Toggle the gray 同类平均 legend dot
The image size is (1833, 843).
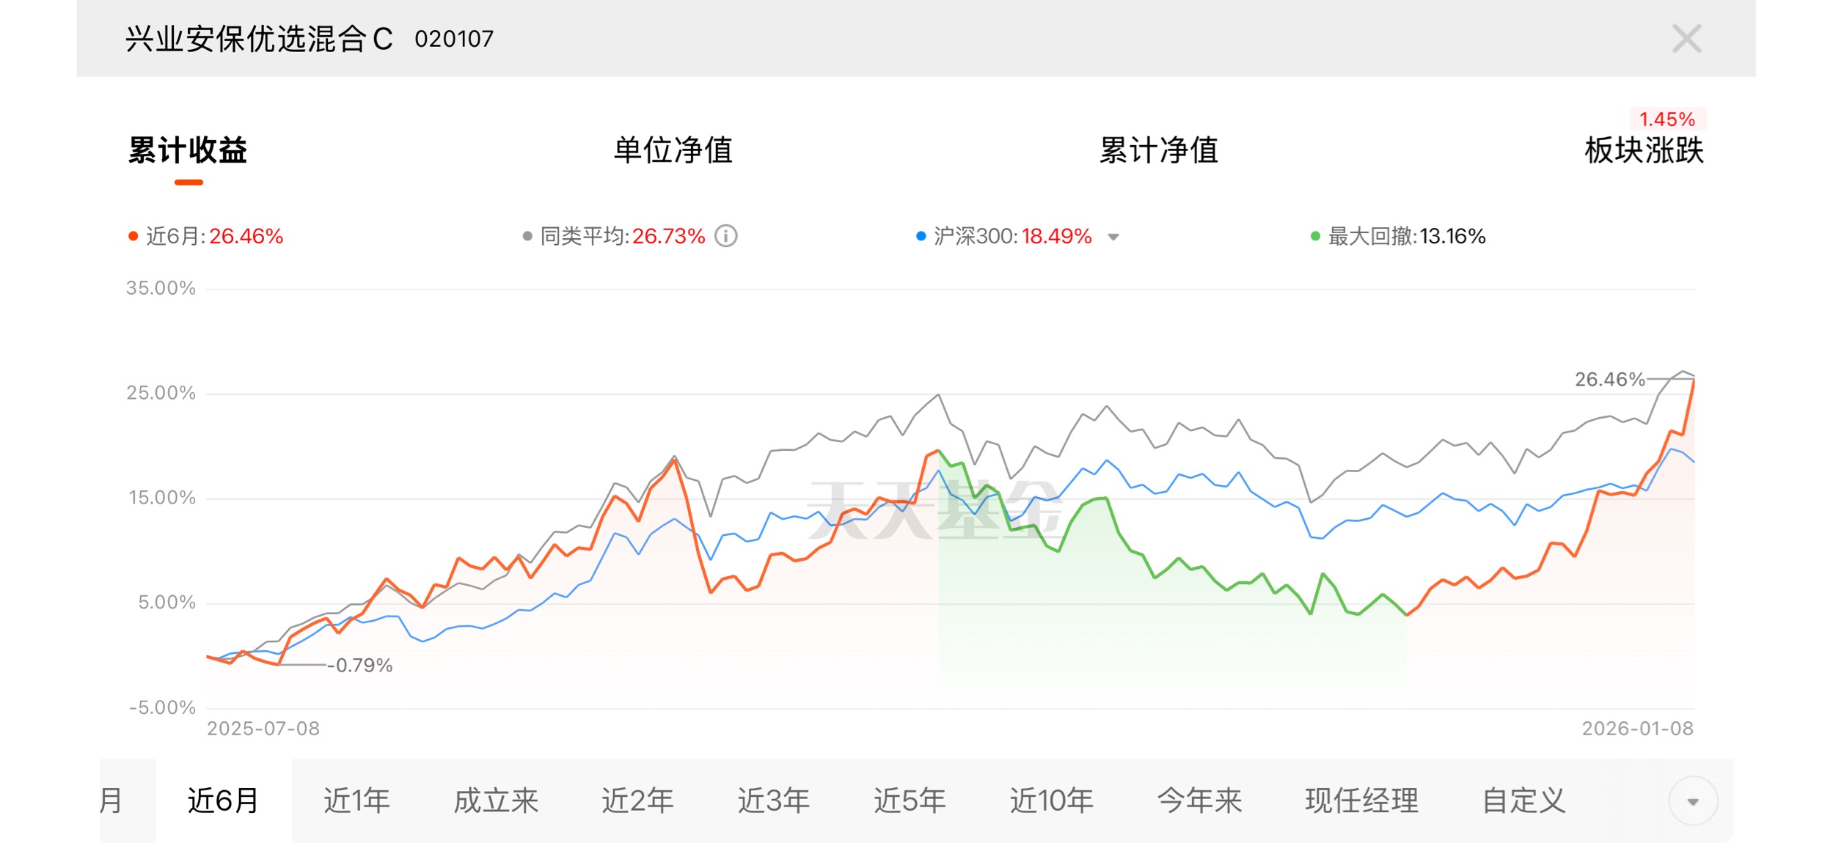(527, 236)
